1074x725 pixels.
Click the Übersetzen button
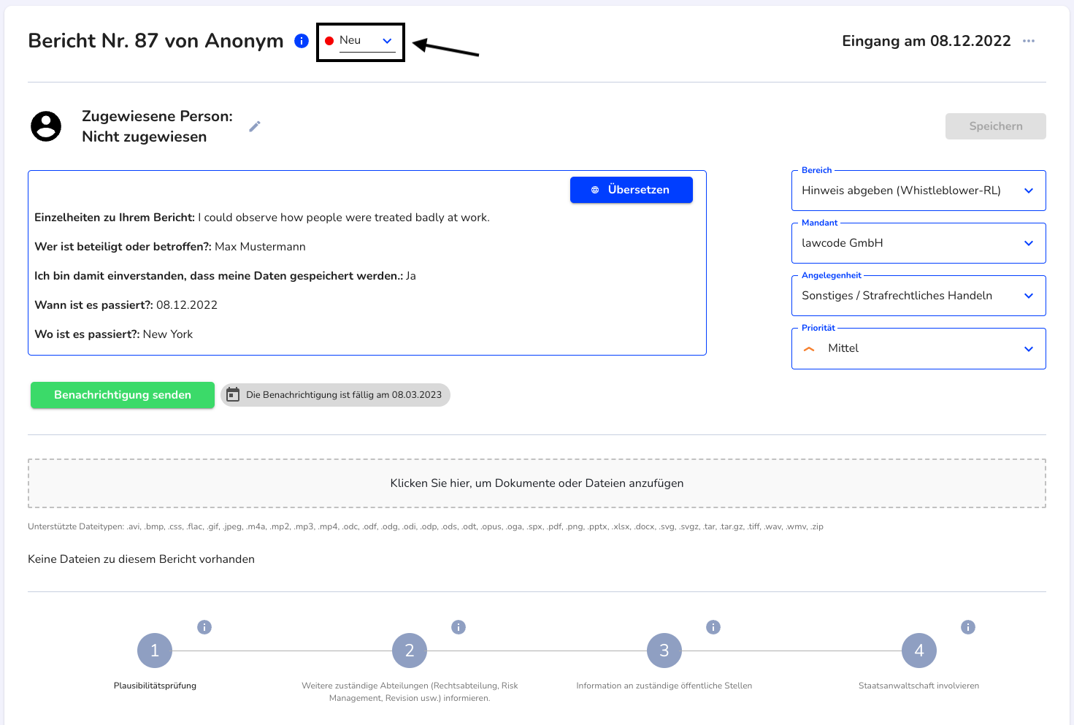(632, 190)
